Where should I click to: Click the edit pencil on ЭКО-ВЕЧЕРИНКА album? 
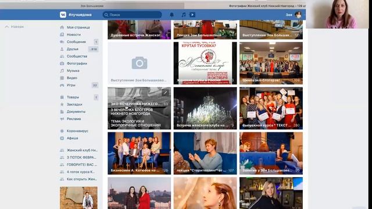(165, 93)
